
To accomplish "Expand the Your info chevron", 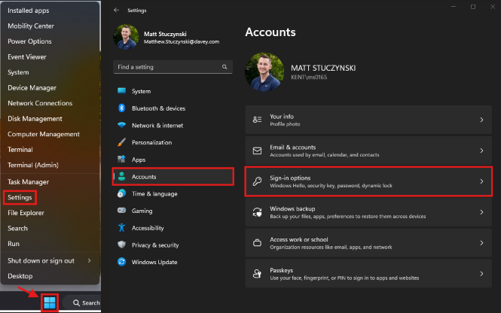I will tap(481, 120).
